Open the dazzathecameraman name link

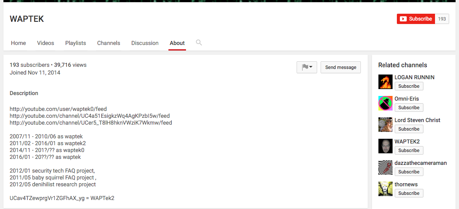coord(421,163)
